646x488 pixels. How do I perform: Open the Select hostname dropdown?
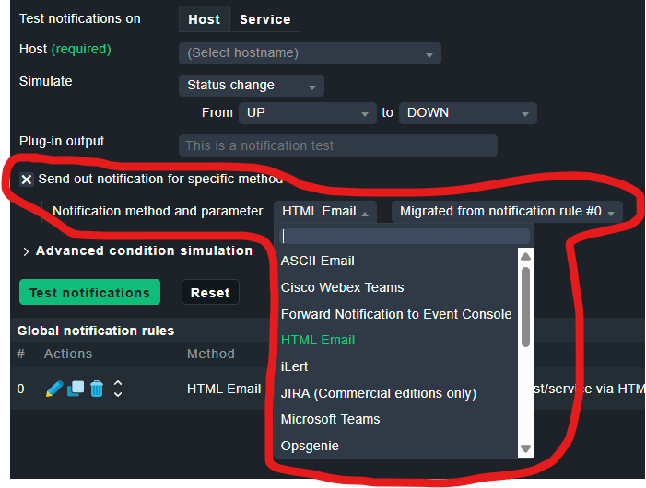click(310, 53)
